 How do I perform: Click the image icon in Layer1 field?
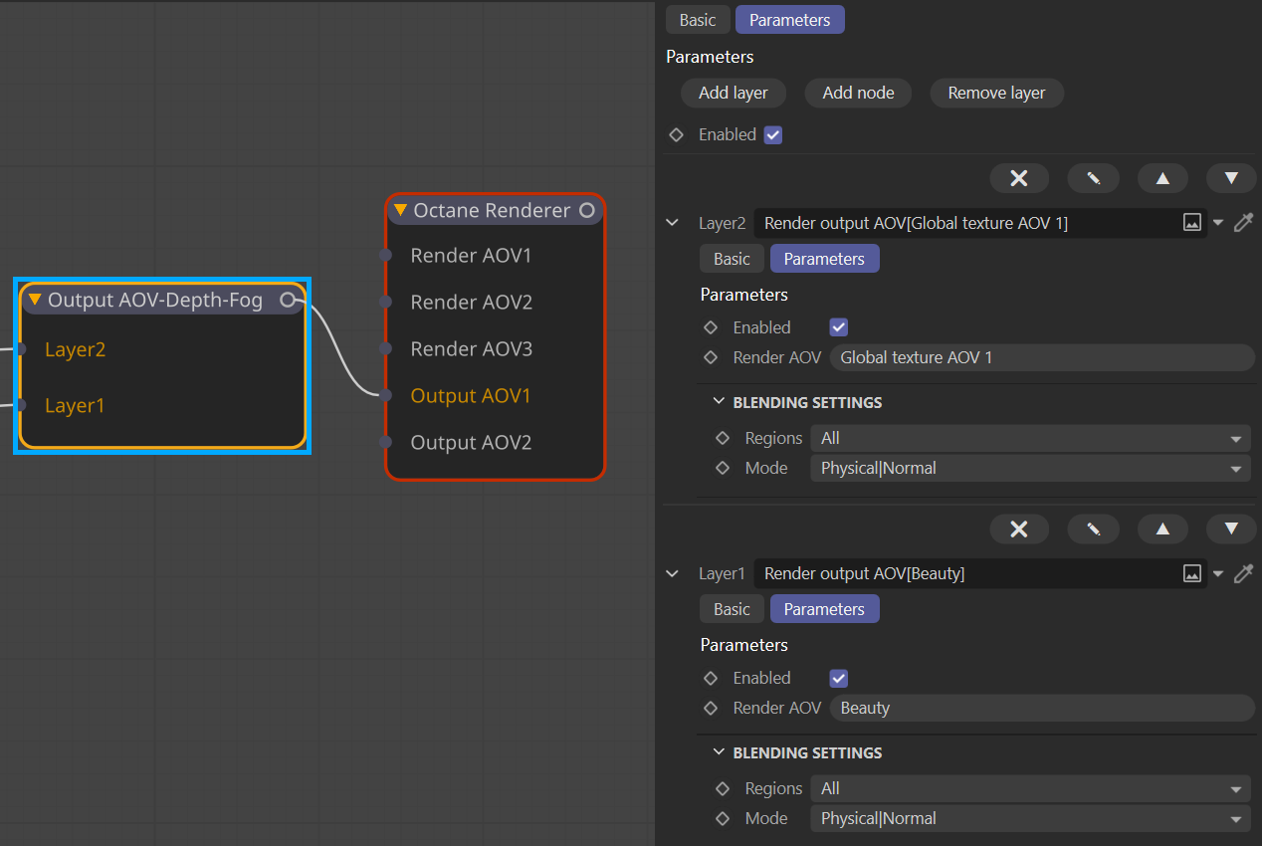coord(1191,573)
